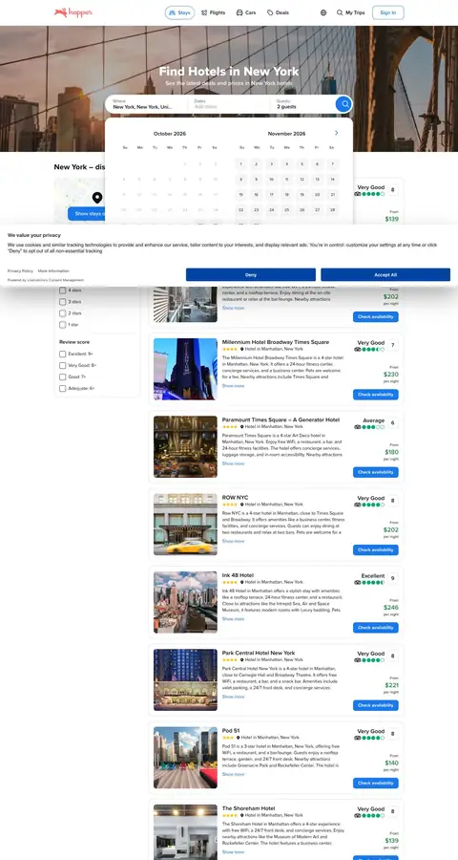This screenshot has width=458, height=860.
Task: Edit the Where destination field
Action: 147,104
